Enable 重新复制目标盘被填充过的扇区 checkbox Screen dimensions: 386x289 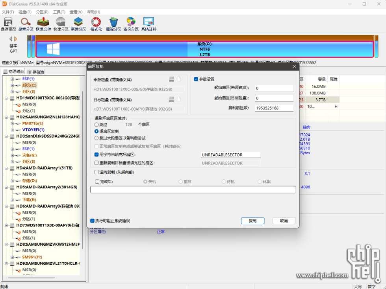[x=96, y=163]
